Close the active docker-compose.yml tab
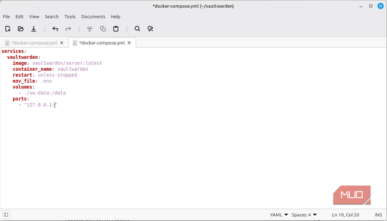 129,43
